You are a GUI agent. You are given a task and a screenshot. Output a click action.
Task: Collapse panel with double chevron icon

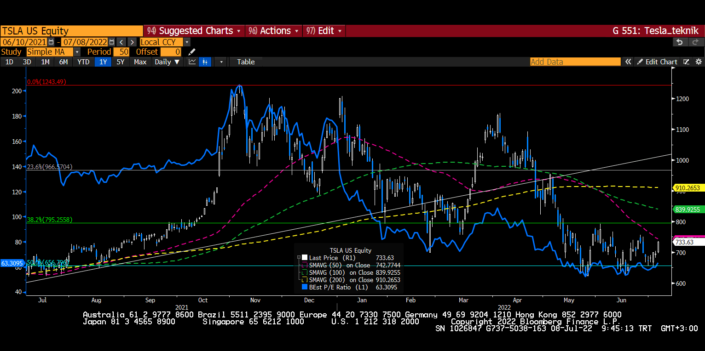click(x=628, y=62)
